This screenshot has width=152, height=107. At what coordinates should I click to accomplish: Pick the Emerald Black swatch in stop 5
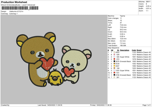click(x=114, y=61)
